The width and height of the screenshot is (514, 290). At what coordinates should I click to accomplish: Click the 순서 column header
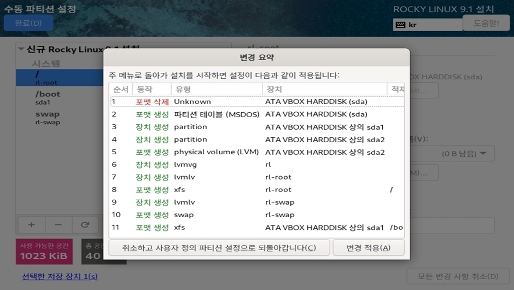121,89
